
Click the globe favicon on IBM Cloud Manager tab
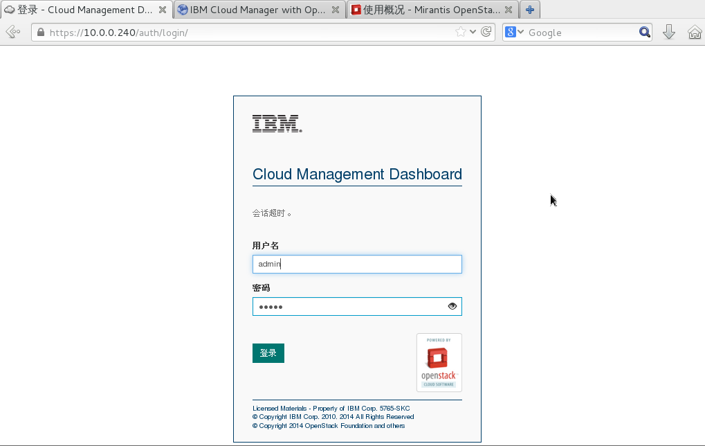(183, 10)
